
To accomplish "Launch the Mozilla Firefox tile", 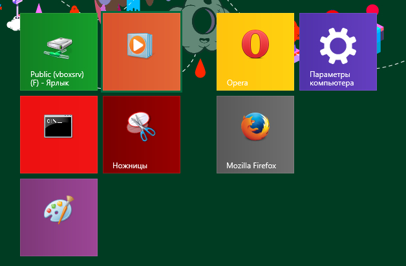I will tap(255, 135).
